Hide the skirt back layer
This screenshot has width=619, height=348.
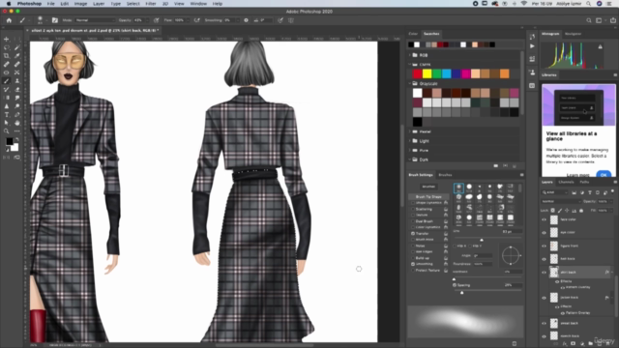[x=544, y=273]
